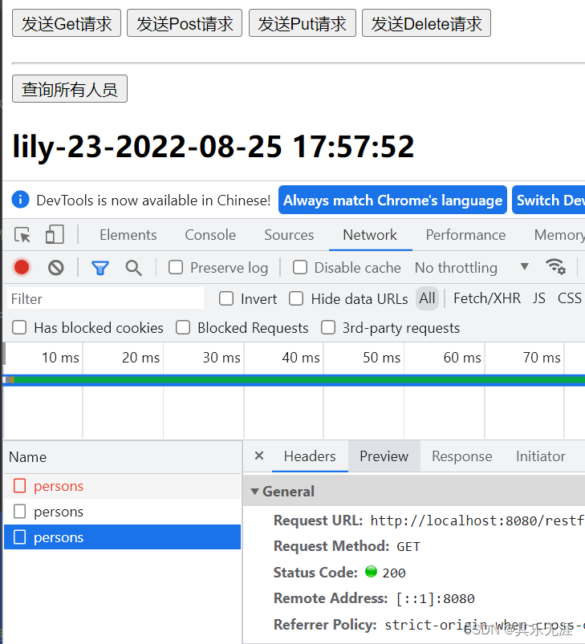Open the Initiator details tab
This screenshot has width=585, height=644.
[x=541, y=456]
